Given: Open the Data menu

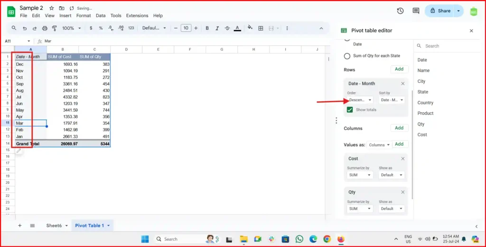Looking at the screenshot, I should pyautogui.click(x=101, y=16).
